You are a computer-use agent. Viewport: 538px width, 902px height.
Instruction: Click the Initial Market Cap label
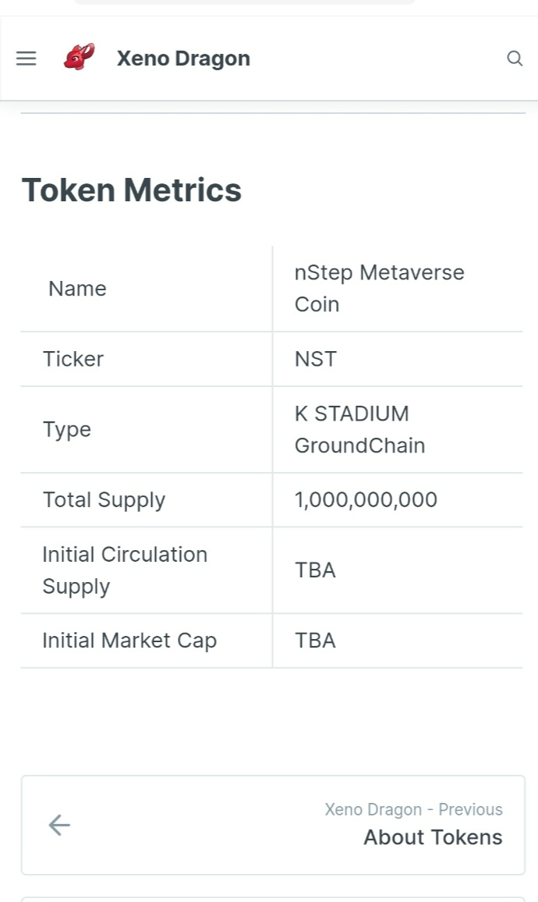129,641
